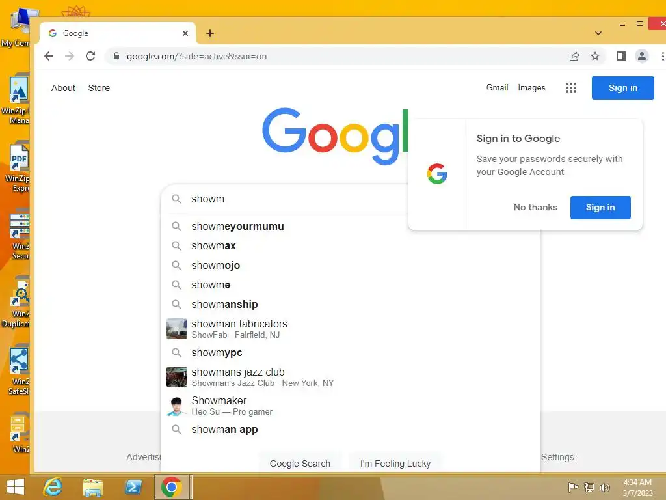Select suggestion showmojo

point(350,266)
